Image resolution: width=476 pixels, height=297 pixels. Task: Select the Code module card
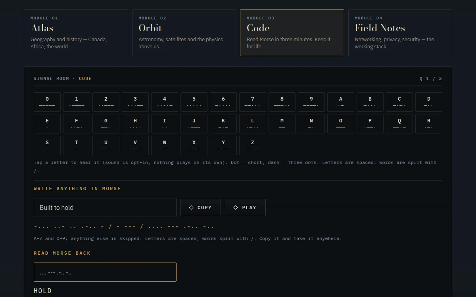tap(292, 33)
